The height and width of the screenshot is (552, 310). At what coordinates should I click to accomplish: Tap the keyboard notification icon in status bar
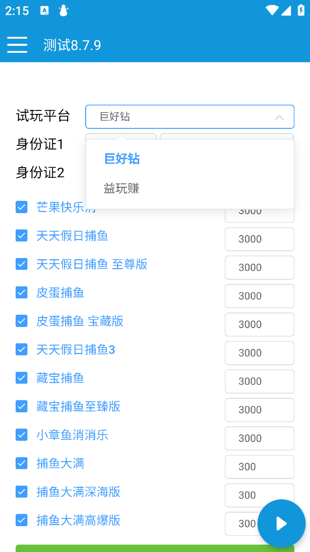(x=45, y=11)
